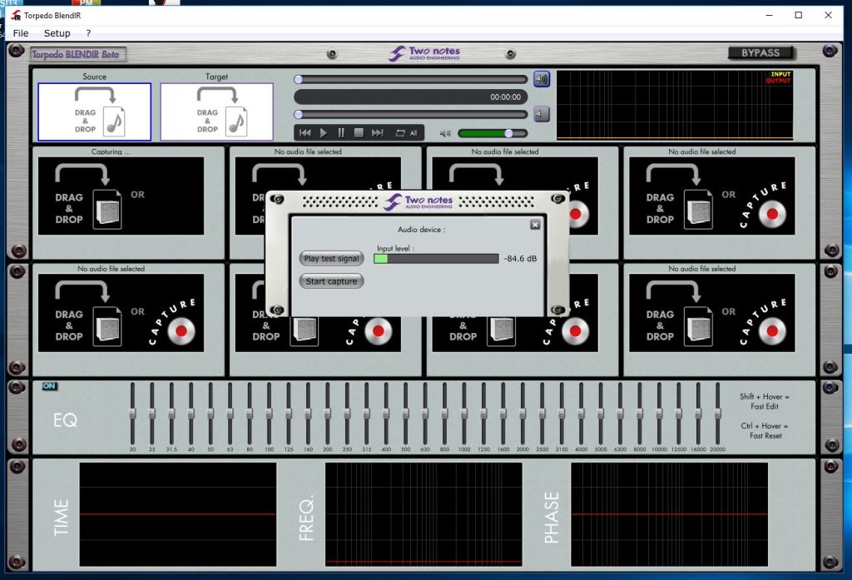Click the Play test signal button
852x580 pixels.
click(331, 259)
